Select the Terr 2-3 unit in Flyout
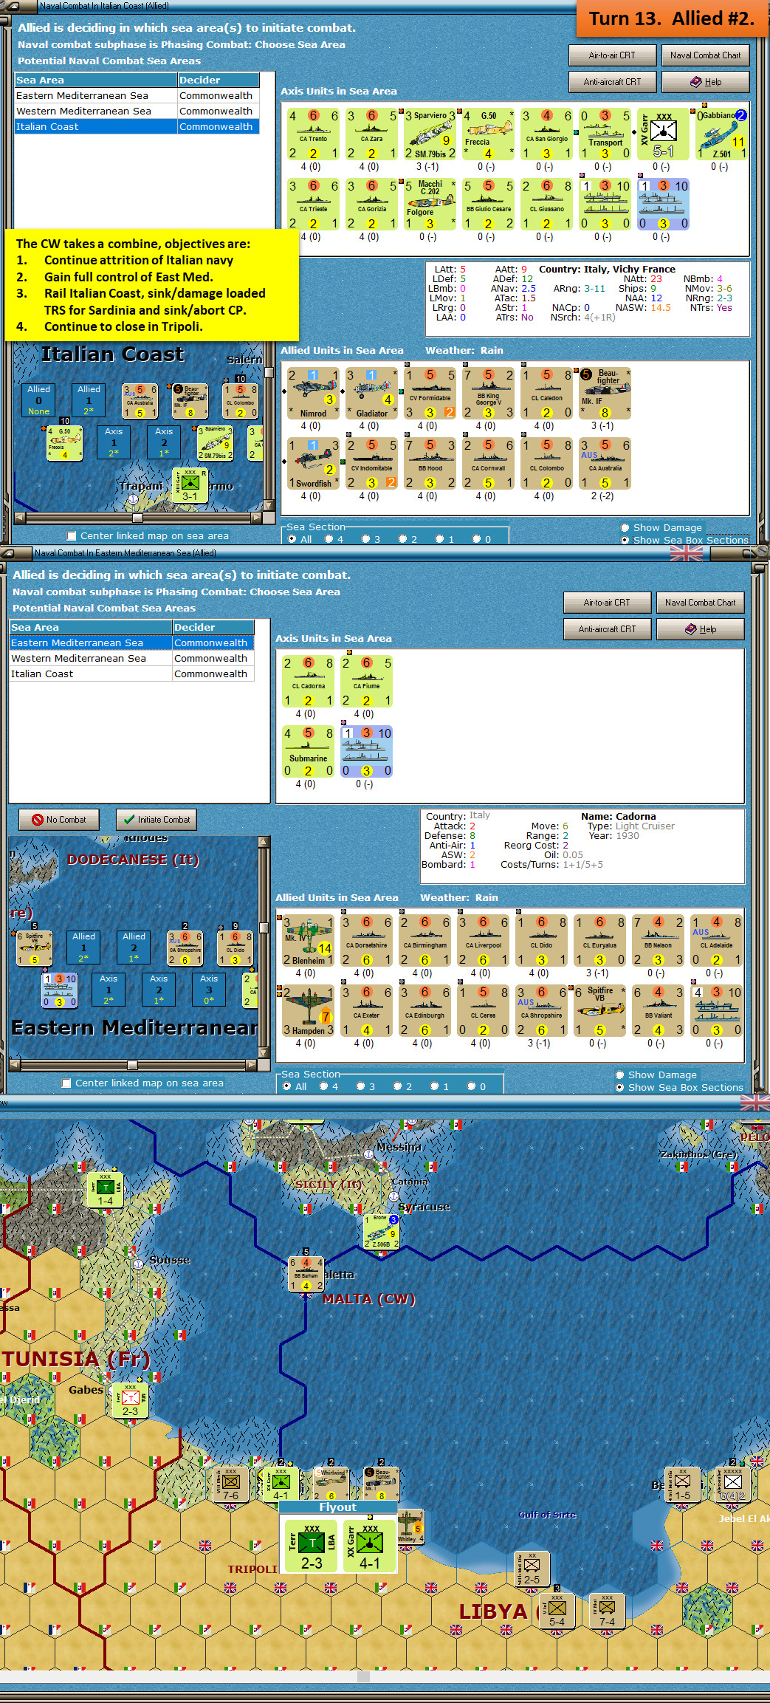770x1703 pixels. click(312, 1546)
